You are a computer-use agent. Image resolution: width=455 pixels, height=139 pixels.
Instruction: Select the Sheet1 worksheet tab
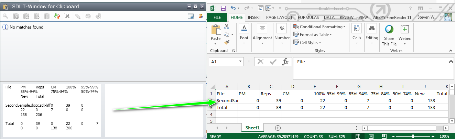click(x=252, y=128)
